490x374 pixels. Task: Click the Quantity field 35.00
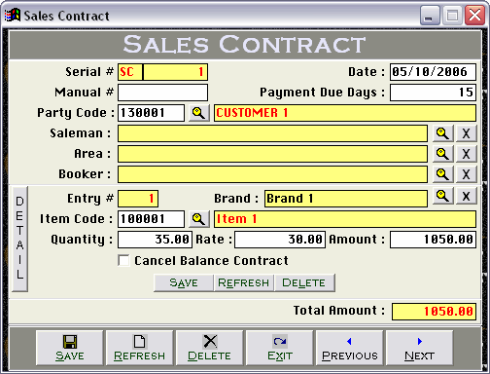click(155, 240)
